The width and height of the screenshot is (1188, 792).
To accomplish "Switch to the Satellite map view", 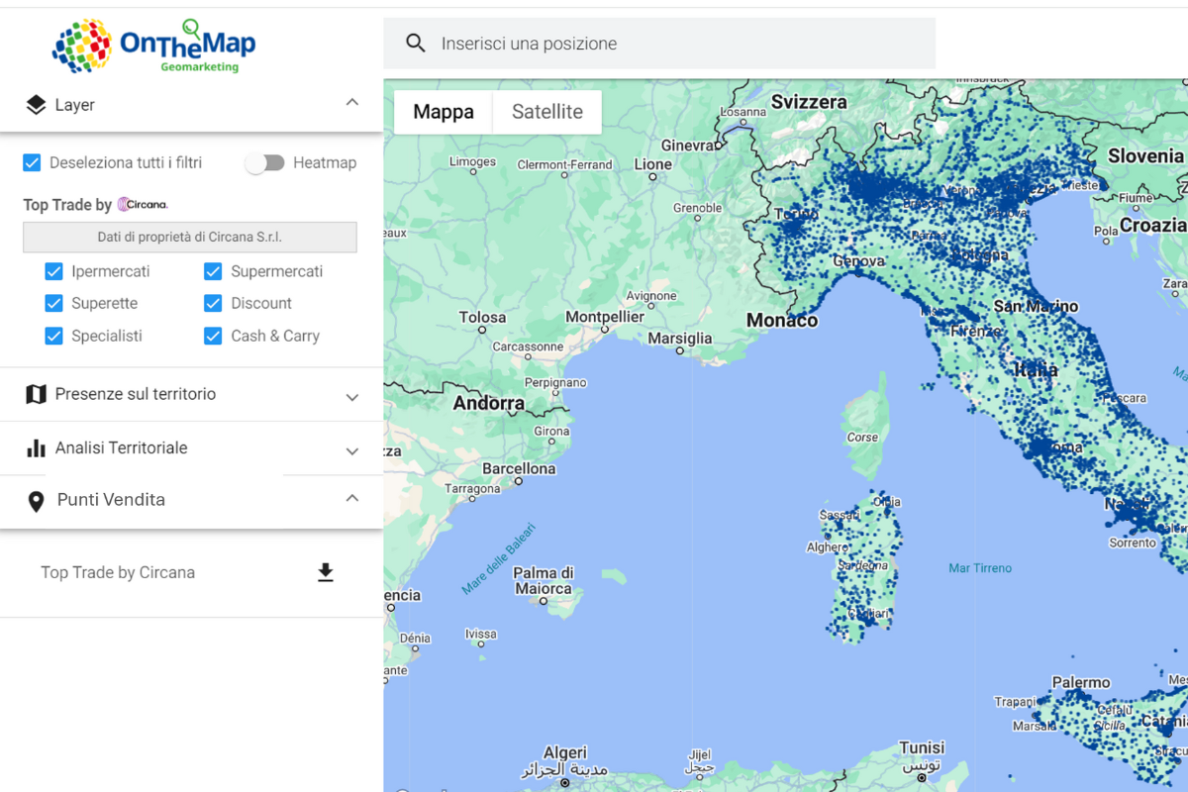I will click(x=546, y=112).
